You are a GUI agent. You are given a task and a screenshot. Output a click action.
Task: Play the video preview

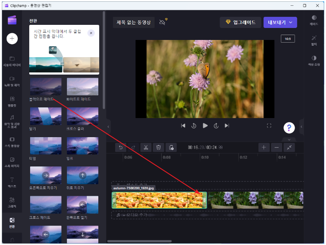205,126
